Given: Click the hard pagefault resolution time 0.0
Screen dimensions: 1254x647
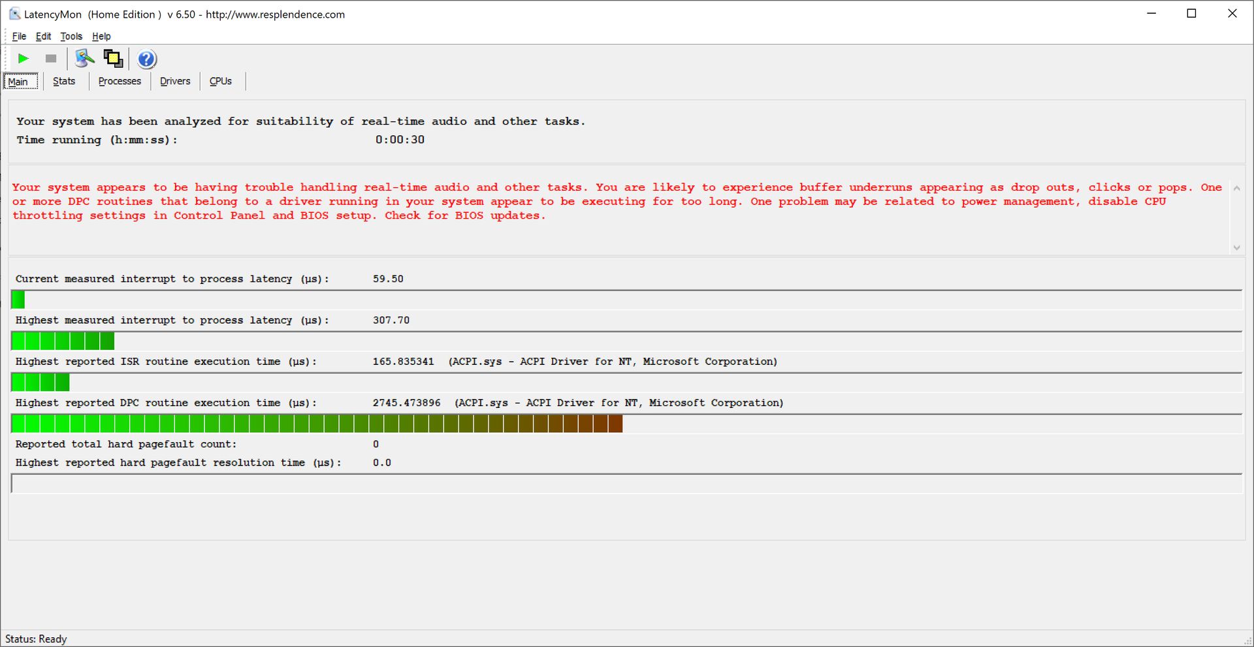Looking at the screenshot, I should [x=382, y=463].
